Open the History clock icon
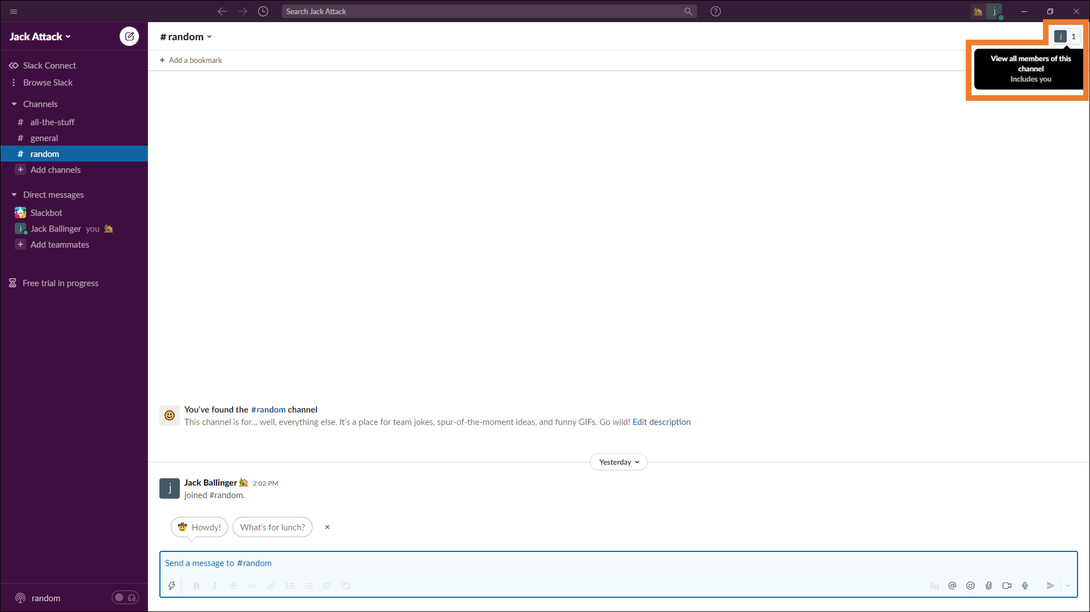1090x612 pixels. coord(263,11)
